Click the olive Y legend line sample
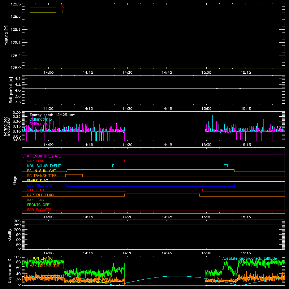Image resolution: width=289 pixels, height=289 pixels. coord(43,12)
